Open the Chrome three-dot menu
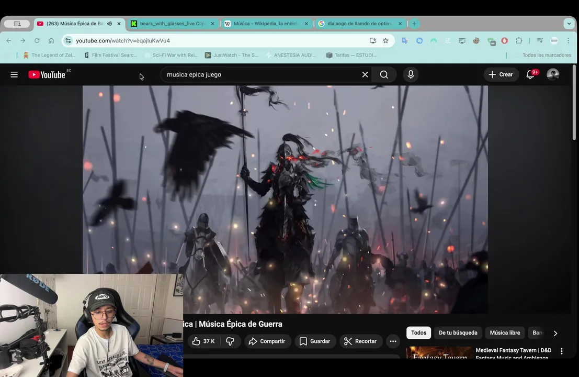579x377 pixels. point(569,41)
